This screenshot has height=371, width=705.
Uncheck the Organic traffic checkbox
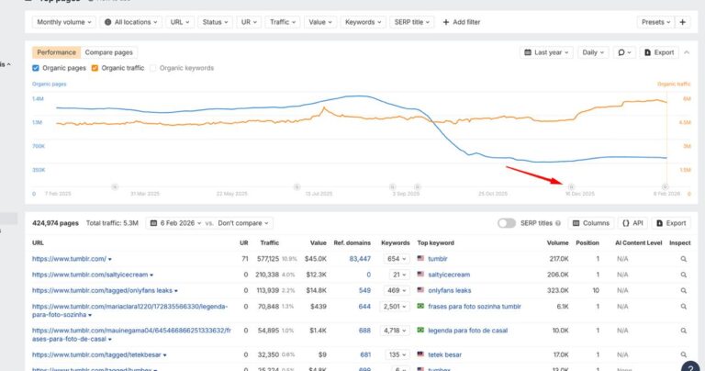click(95, 68)
